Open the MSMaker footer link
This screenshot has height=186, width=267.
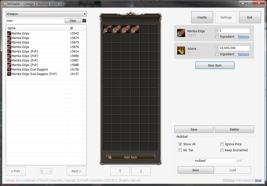(x=229, y=180)
